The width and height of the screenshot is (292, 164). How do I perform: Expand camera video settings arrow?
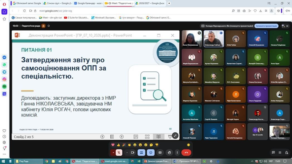click(127, 153)
